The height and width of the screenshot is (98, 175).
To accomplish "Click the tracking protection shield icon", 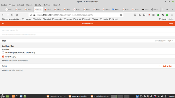I will pos(31,15).
